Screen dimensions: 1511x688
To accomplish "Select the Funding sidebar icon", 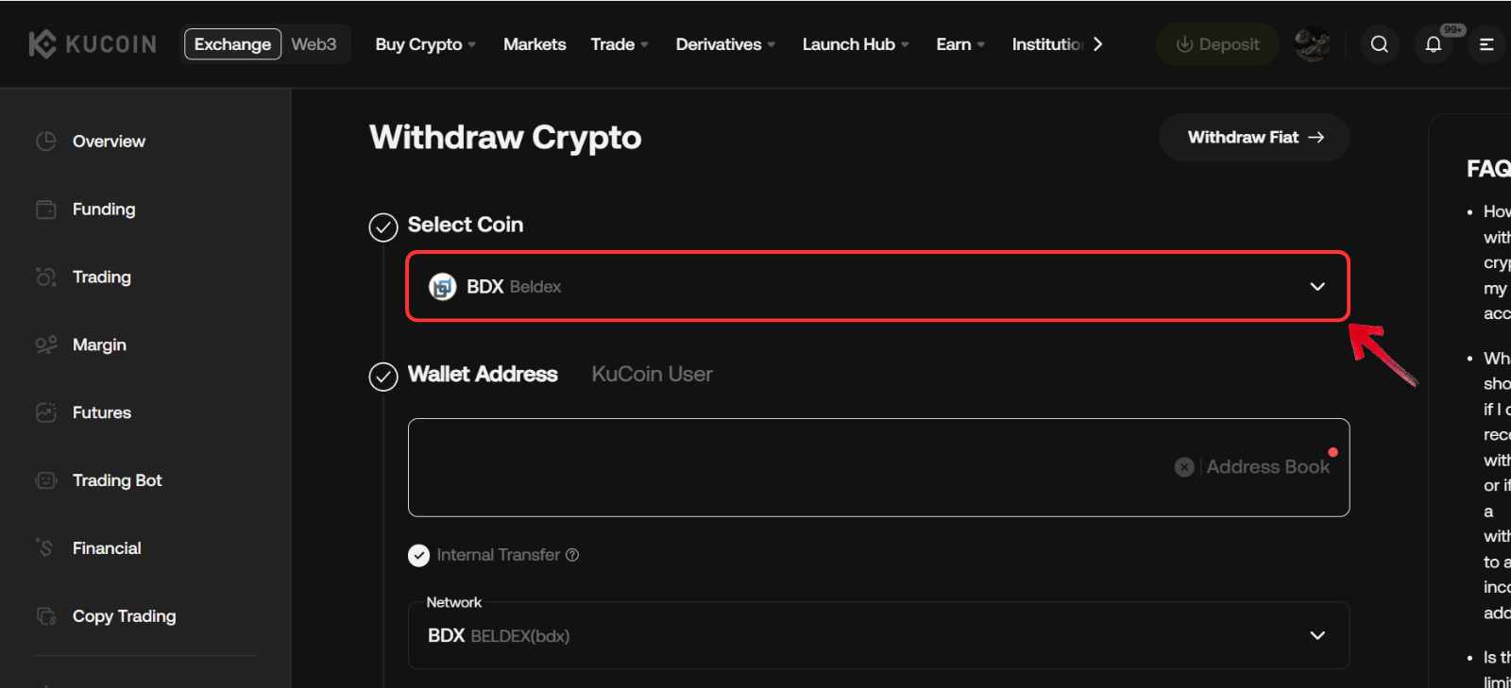I will pos(45,209).
